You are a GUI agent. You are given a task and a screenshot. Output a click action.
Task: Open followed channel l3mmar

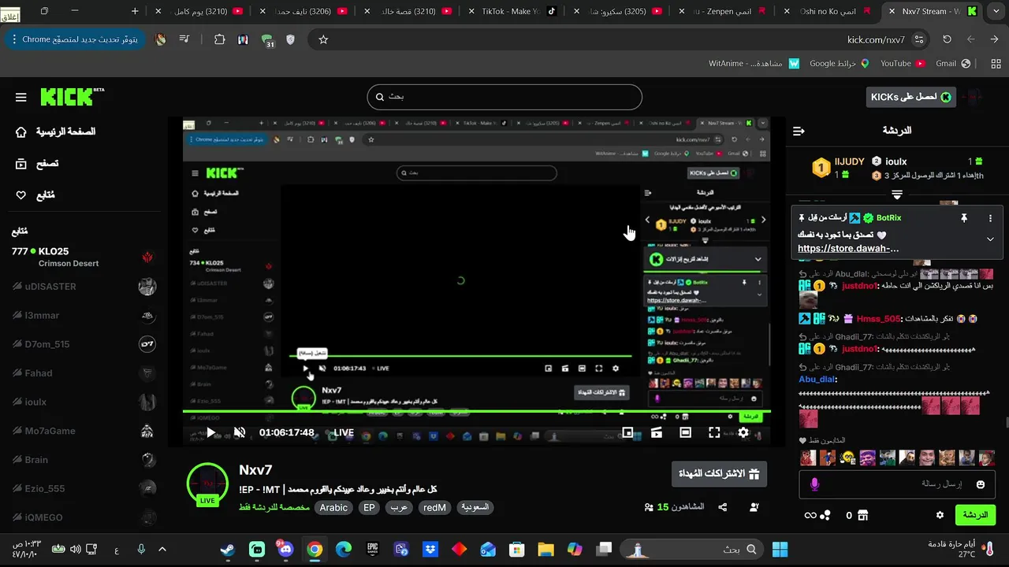coord(83,316)
